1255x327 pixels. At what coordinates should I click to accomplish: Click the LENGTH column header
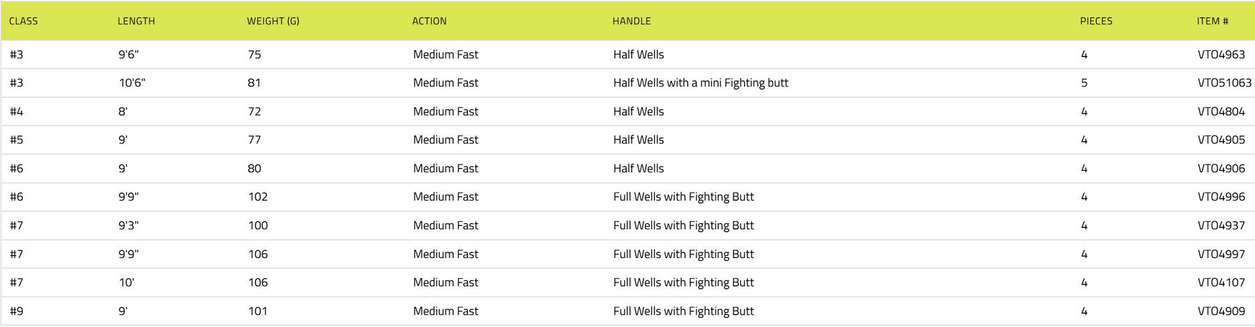tap(136, 21)
